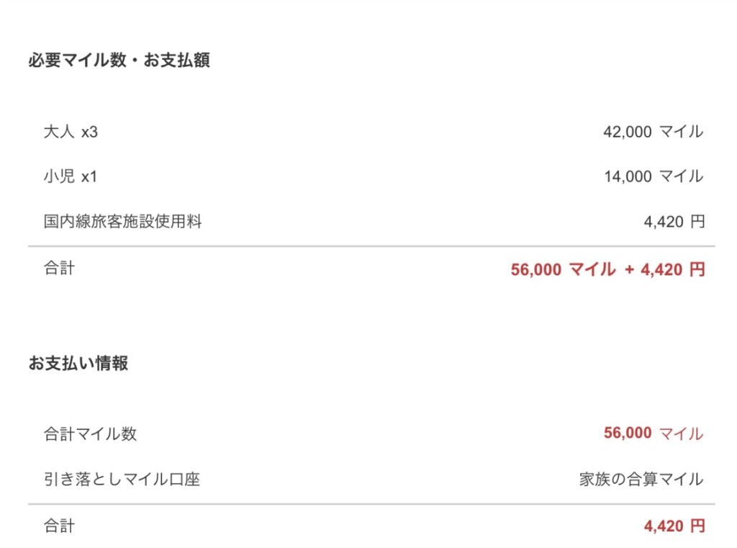The height and width of the screenshot is (548, 737).
Task: Click the 4,420 円 facility fee amount
Action: click(674, 222)
